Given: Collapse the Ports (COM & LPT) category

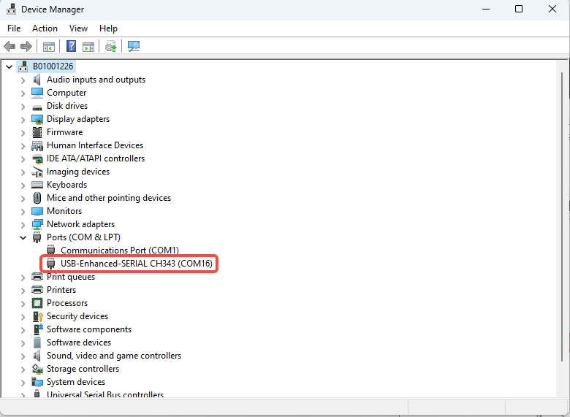Looking at the screenshot, I should (x=23, y=238).
